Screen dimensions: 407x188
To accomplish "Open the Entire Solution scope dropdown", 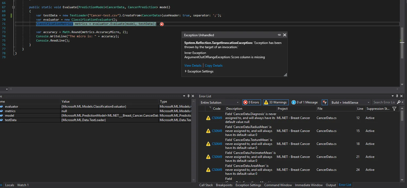I will (x=220, y=102).
